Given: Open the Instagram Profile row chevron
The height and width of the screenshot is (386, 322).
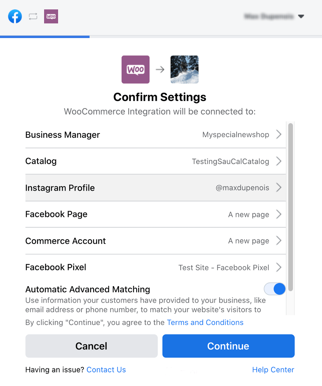Looking at the screenshot, I should (x=279, y=187).
